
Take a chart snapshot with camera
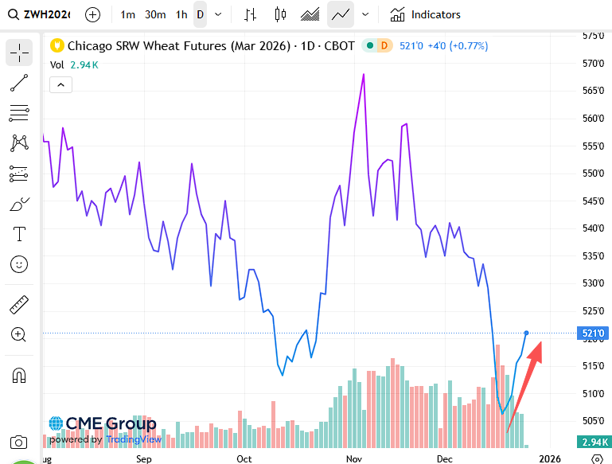pyautogui.click(x=19, y=442)
